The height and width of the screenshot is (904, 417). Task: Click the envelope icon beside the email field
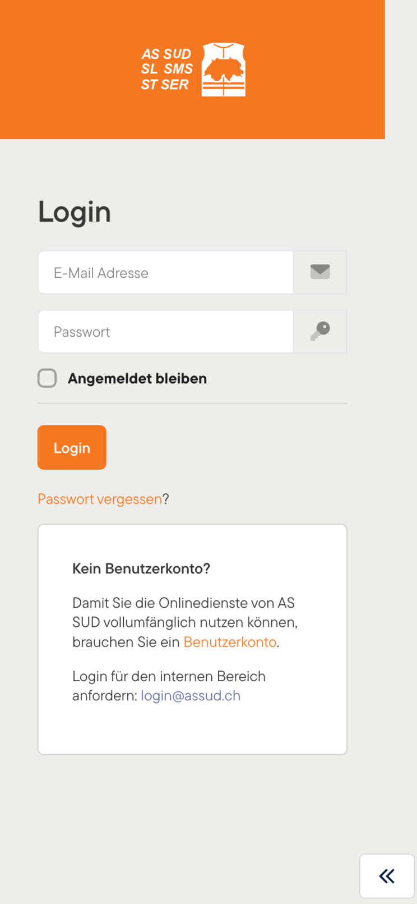tap(320, 272)
